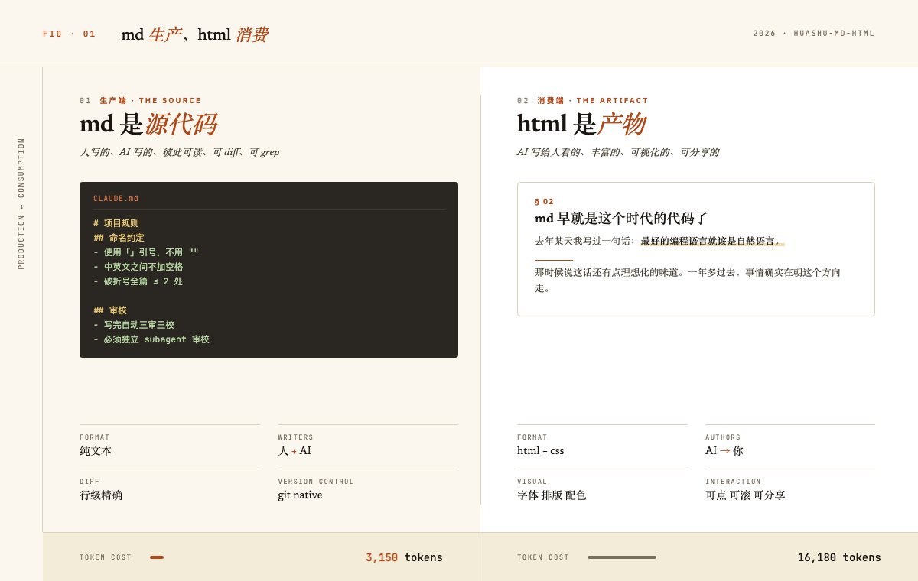Viewport: 918px width, 581px height.
Task: Click the code line 使用「」引号，不用 ""
Action: pos(146,252)
